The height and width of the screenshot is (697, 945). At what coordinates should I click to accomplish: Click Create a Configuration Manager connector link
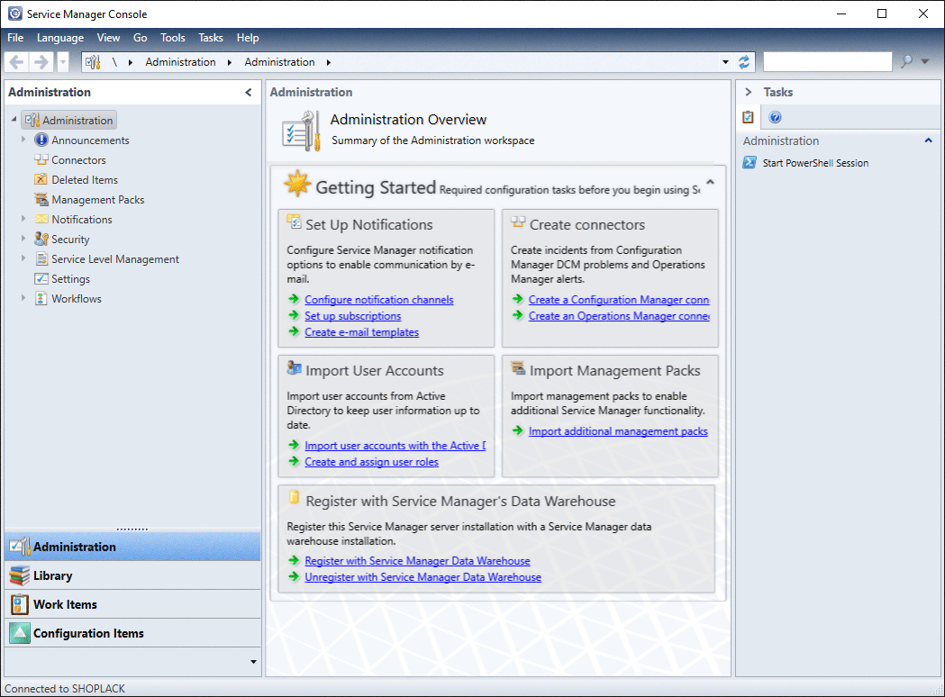pos(619,299)
